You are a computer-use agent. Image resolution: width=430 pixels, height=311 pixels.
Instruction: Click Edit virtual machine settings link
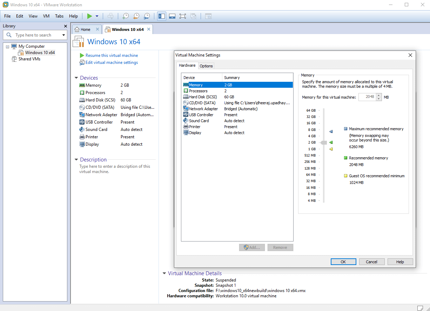click(112, 62)
